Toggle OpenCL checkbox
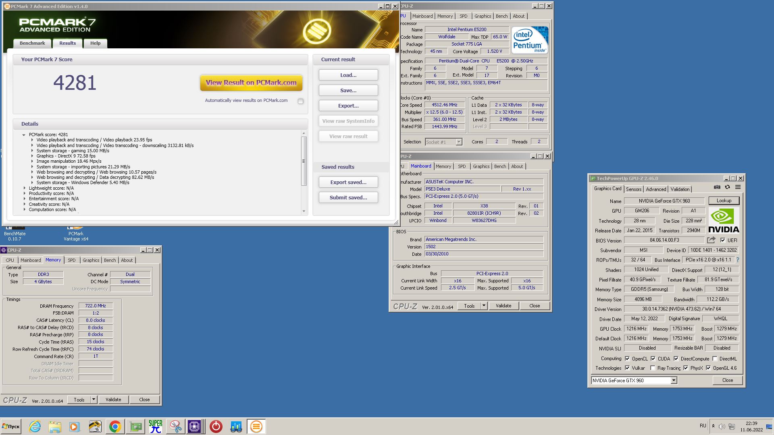The height and width of the screenshot is (435, 774). tap(627, 358)
